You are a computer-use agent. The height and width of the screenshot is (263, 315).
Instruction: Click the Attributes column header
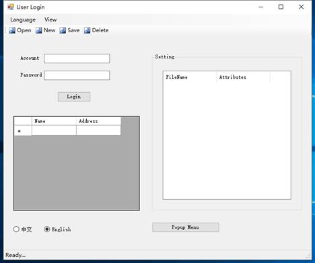coord(243,77)
